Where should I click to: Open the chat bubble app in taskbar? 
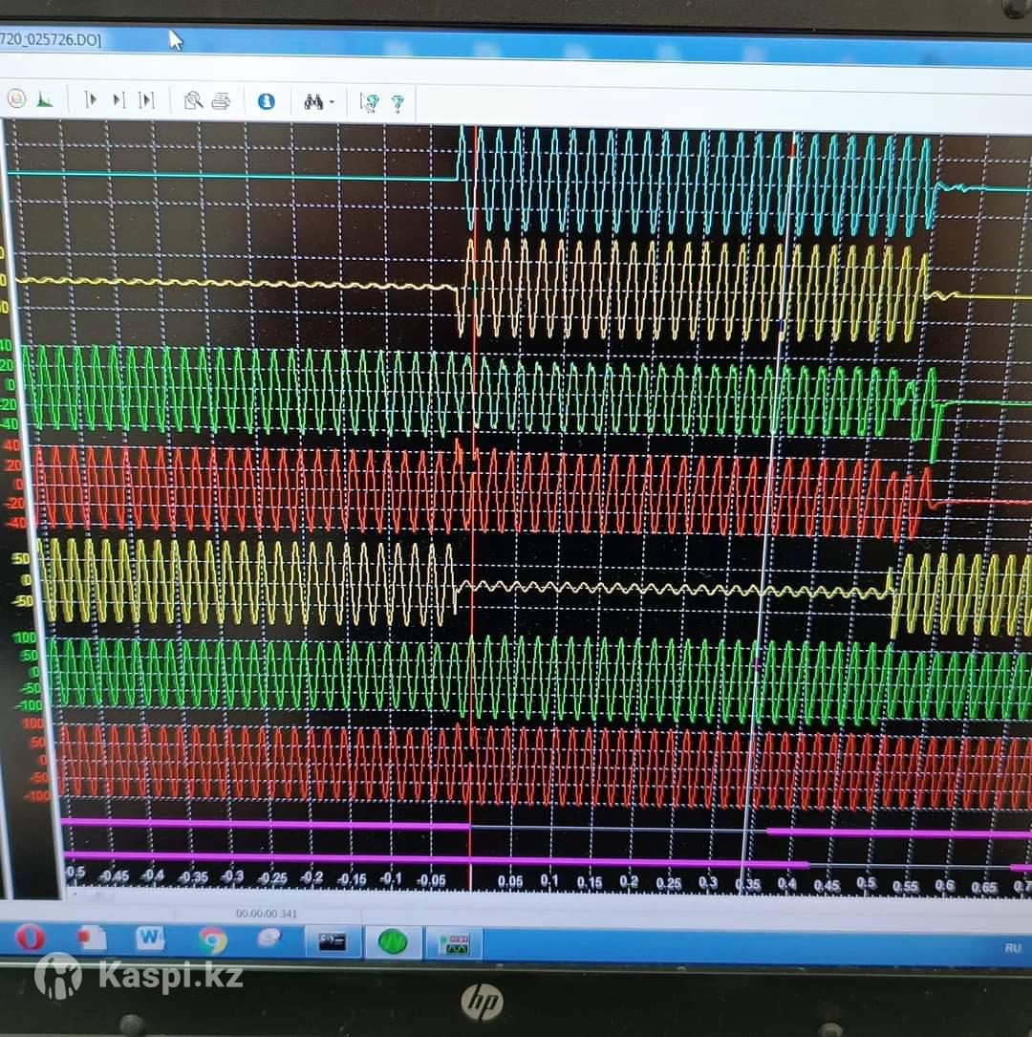click(x=269, y=938)
